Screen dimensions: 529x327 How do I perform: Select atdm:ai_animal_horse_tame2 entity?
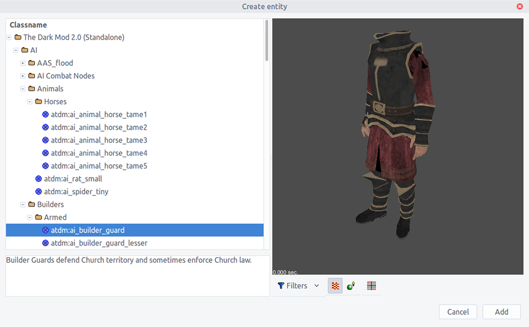(99, 127)
